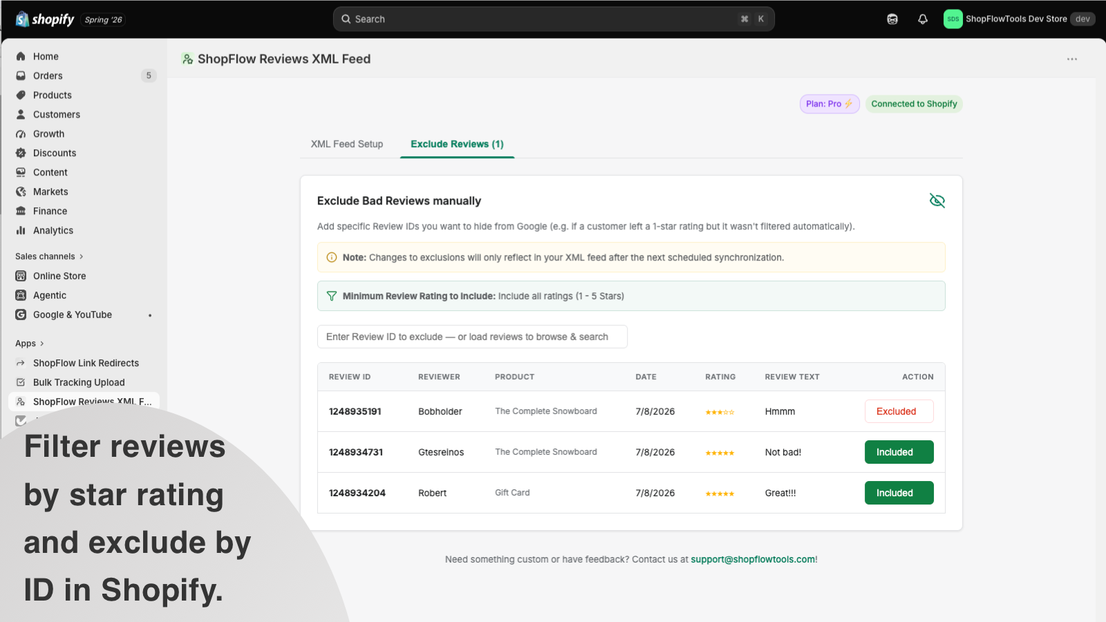The width and height of the screenshot is (1106, 622).
Task: Click the Growth icon in sidebar
Action: coord(21,134)
